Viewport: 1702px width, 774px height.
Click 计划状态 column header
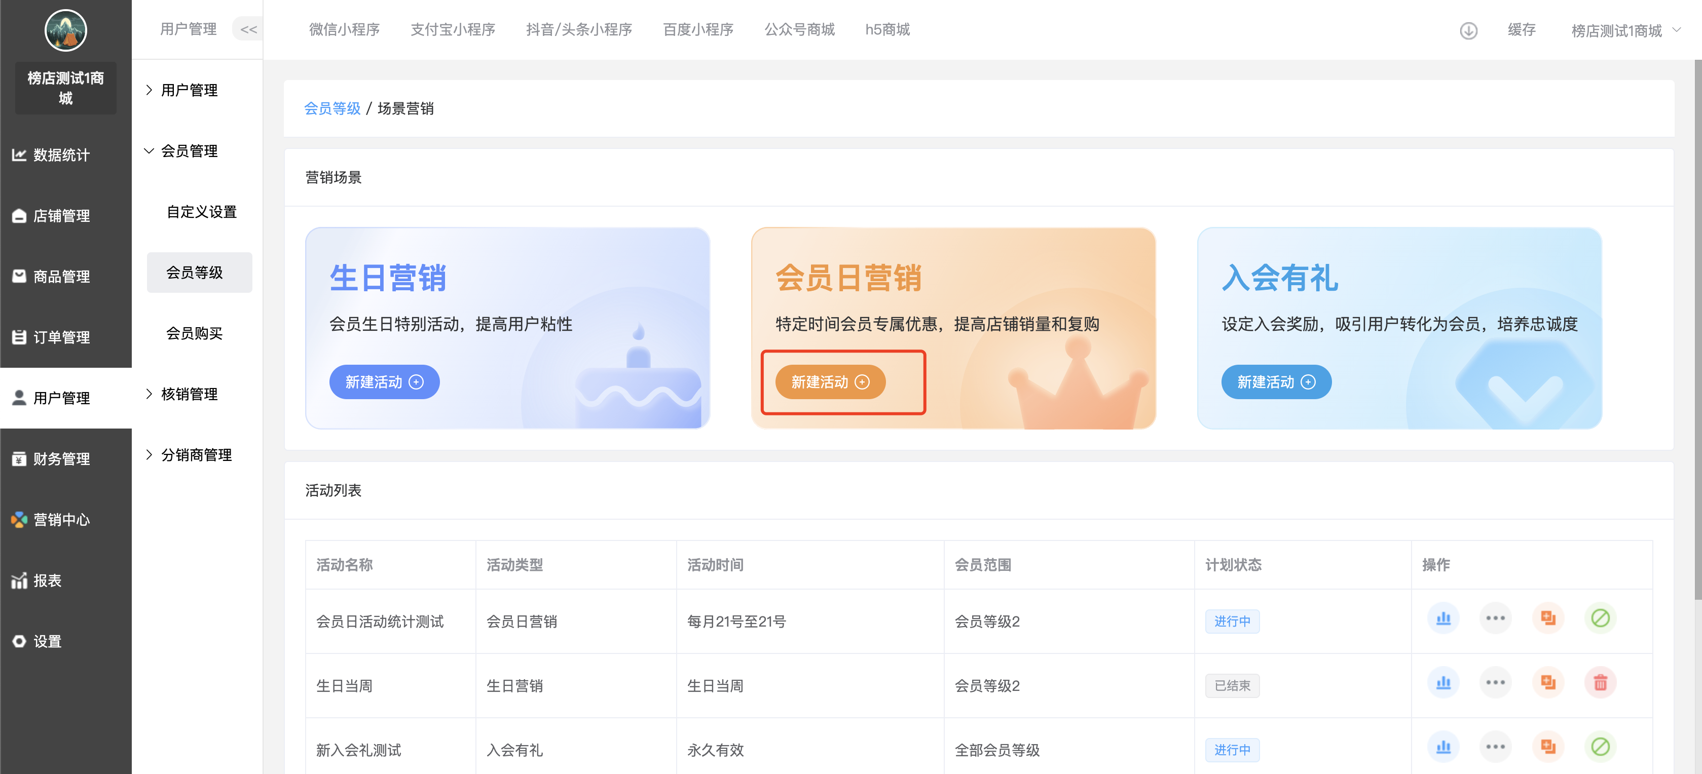pos(1233,565)
